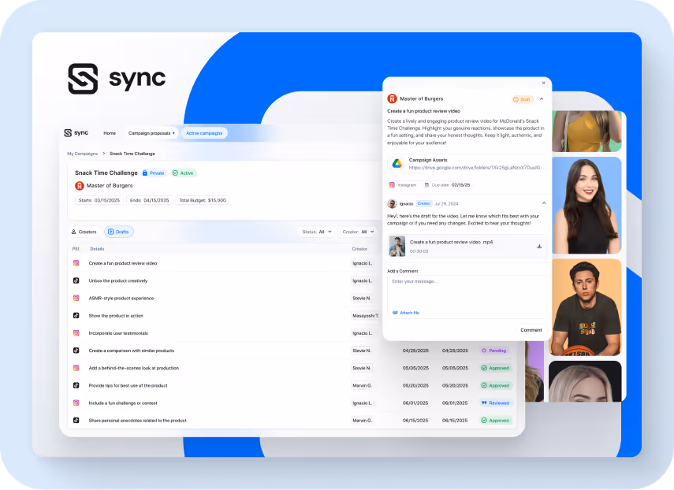Click the photo of the man holding a basketball
The height and width of the screenshot is (490, 674).
pos(586,307)
